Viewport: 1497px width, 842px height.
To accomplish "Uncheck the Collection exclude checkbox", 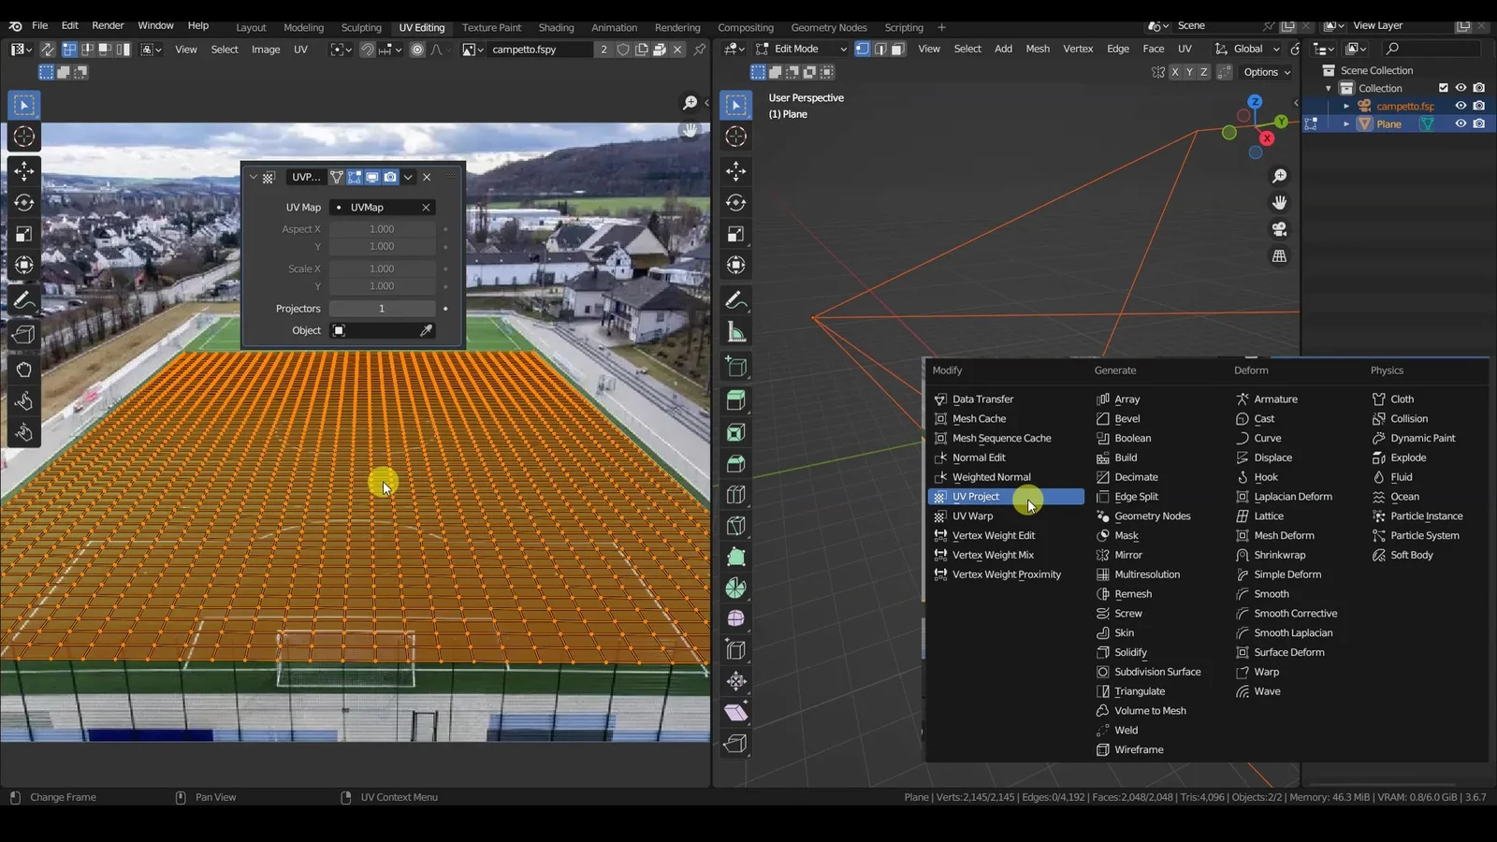I will click(x=1443, y=88).
